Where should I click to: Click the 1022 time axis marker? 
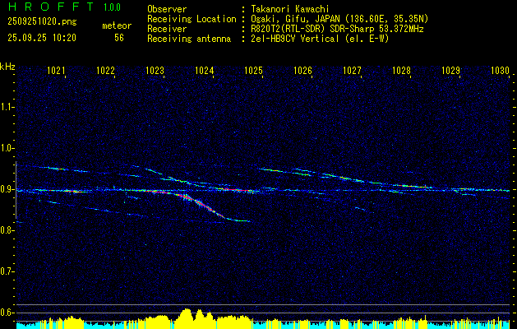tap(105, 70)
